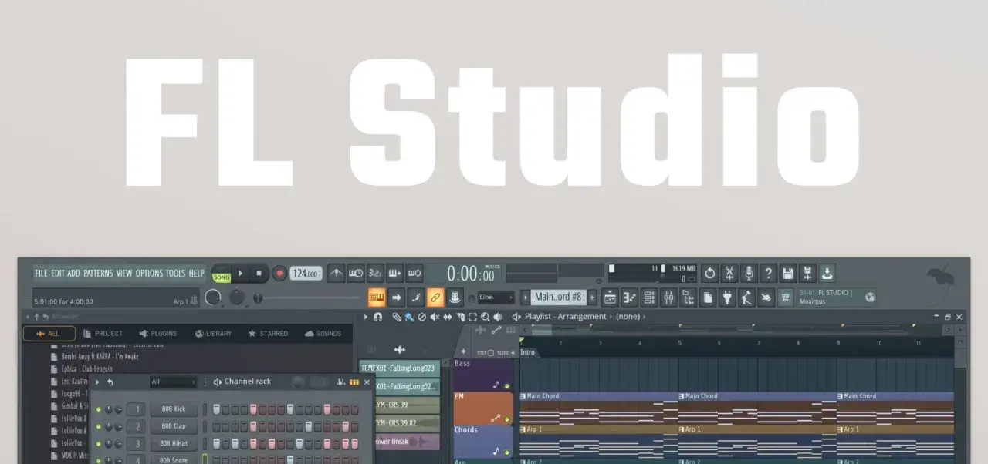988x464 pixels.
Task: Click the microphone one-click recording icon
Action: click(749, 274)
